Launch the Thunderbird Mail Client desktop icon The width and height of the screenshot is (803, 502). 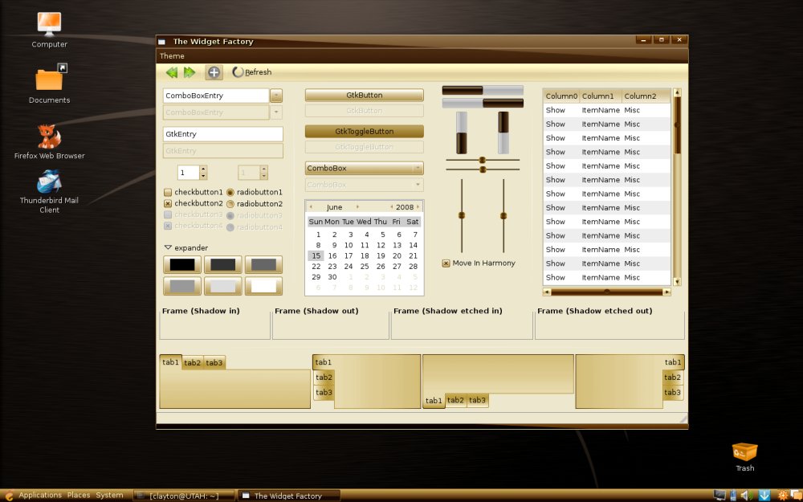pyautogui.click(x=49, y=182)
